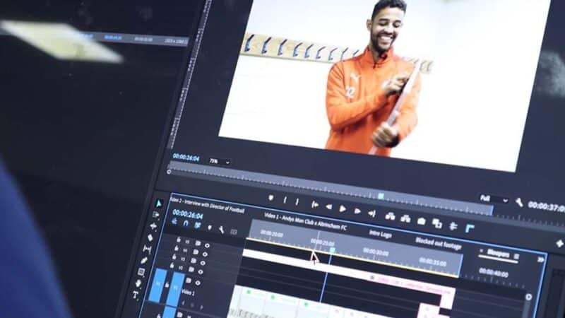This screenshot has width=565, height=318.
Task: Switch to Video 1 Andys Man Club tab
Action: click(306, 221)
